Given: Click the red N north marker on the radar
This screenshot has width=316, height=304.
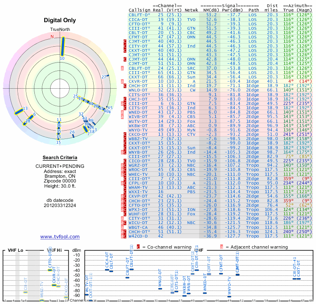Looking at the screenshot, I should point(52,36).
